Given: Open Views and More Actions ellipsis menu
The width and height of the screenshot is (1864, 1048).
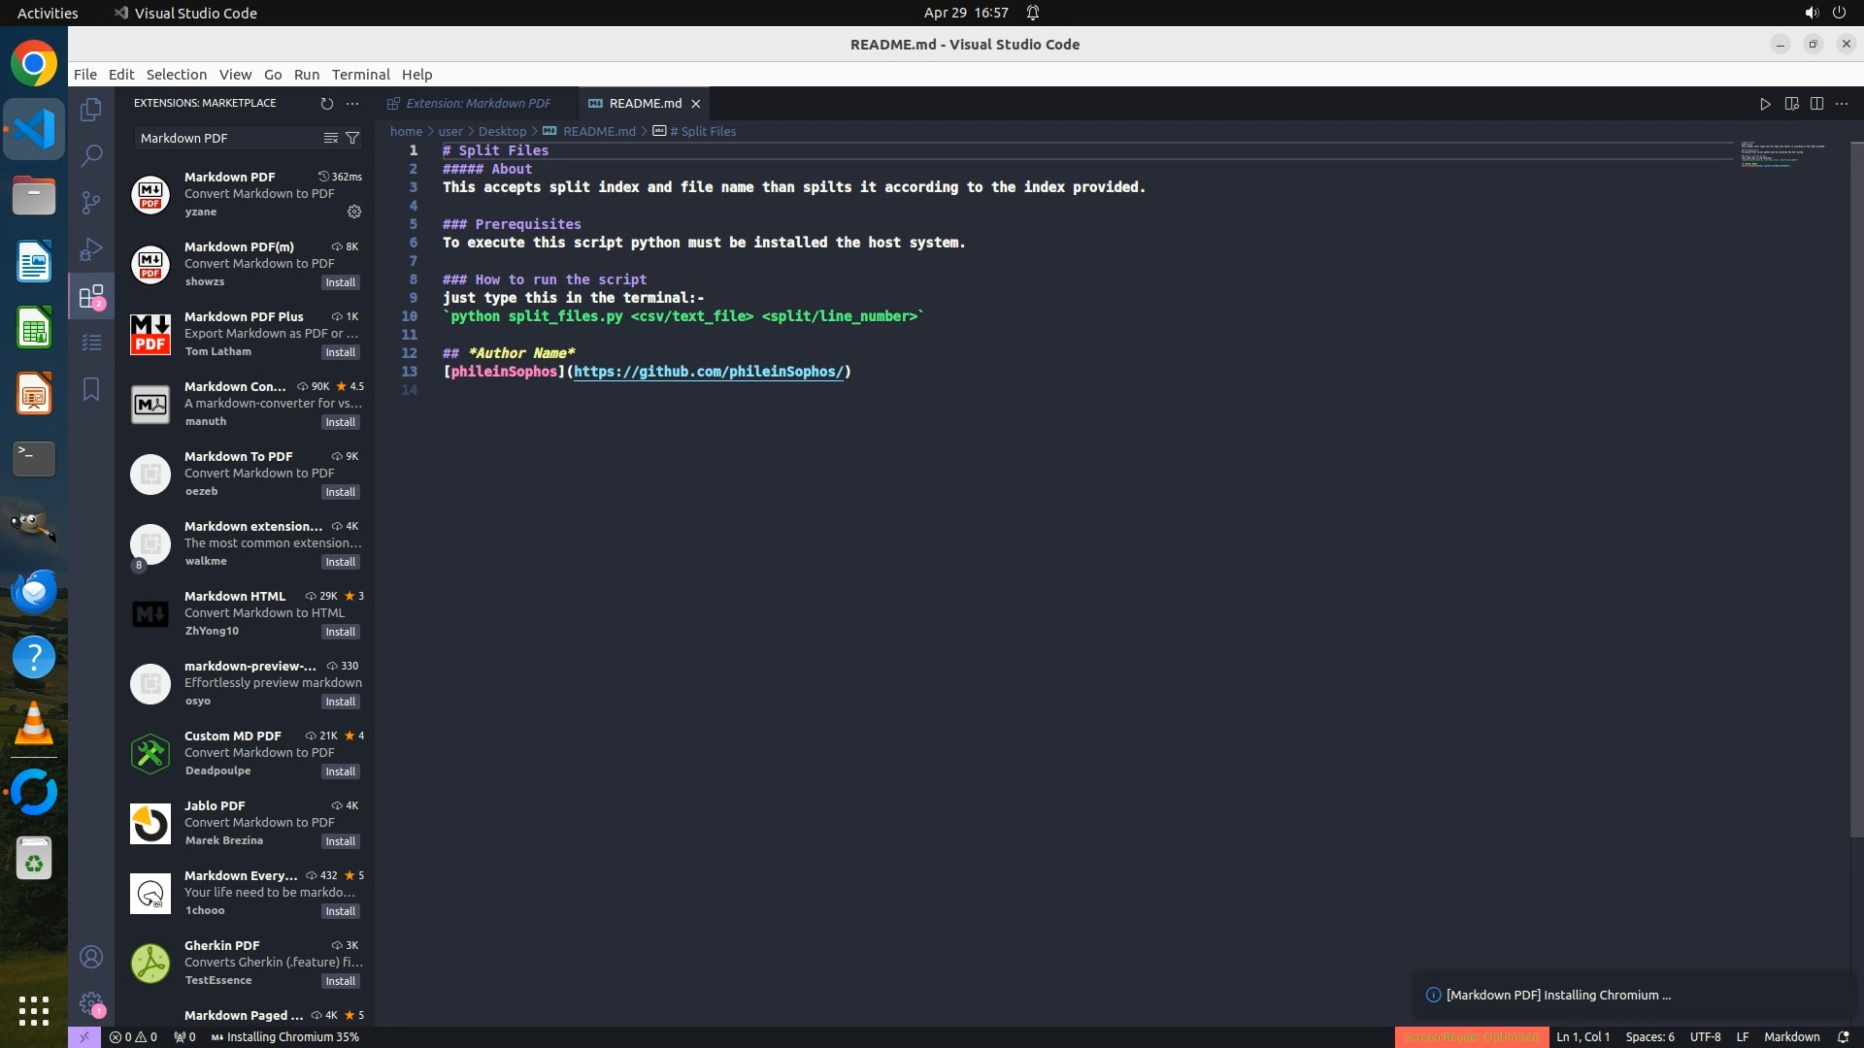Looking at the screenshot, I should (x=352, y=103).
